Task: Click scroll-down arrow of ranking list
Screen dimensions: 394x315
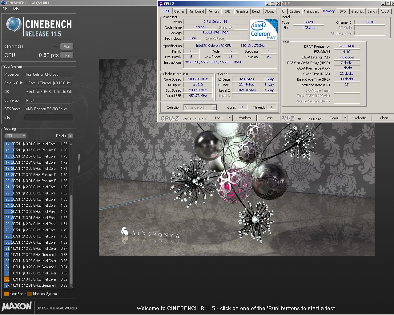Action: [x=71, y=286]
